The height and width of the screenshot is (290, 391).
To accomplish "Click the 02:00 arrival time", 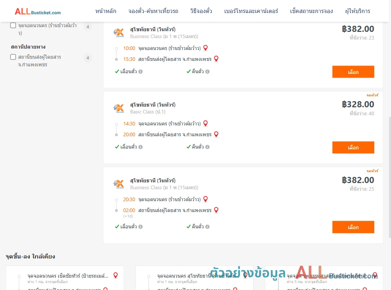I will click(x=129, y=210).
